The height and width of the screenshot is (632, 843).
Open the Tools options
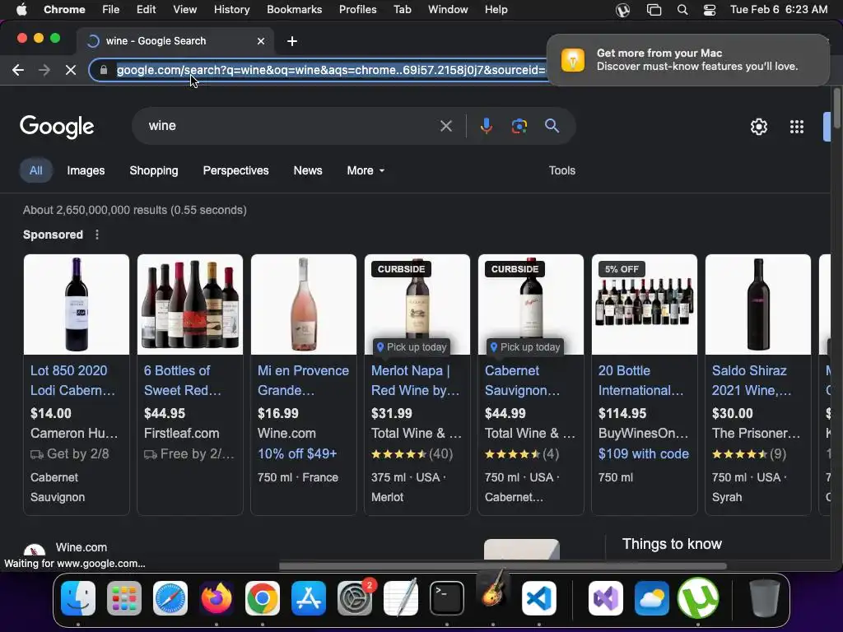pyautogui.click(x=561, y=170)
